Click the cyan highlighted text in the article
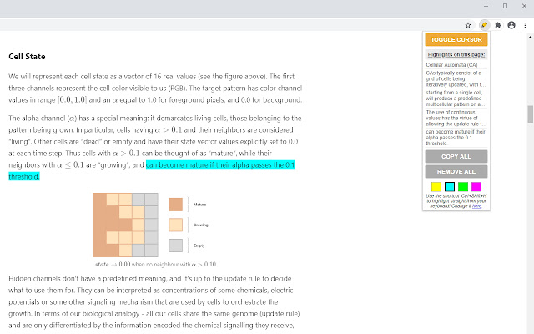Screen dimensions: 534x334 click(x=220, y=165)
